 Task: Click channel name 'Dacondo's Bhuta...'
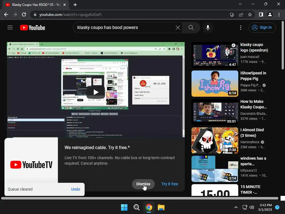click(x=254, y=114)
